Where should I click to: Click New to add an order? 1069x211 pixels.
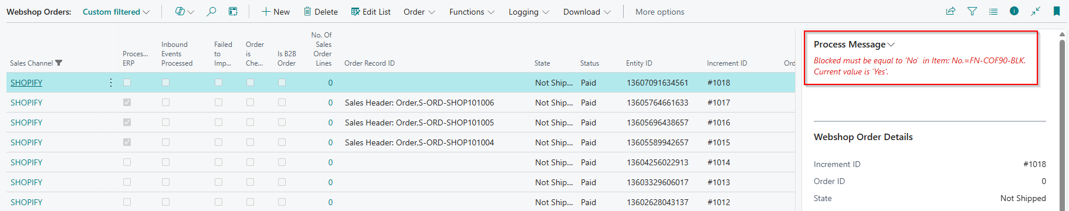(276, 12)
